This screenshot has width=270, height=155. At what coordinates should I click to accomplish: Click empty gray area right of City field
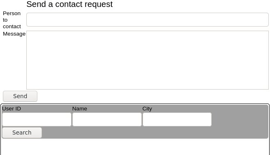pos(240,119)
